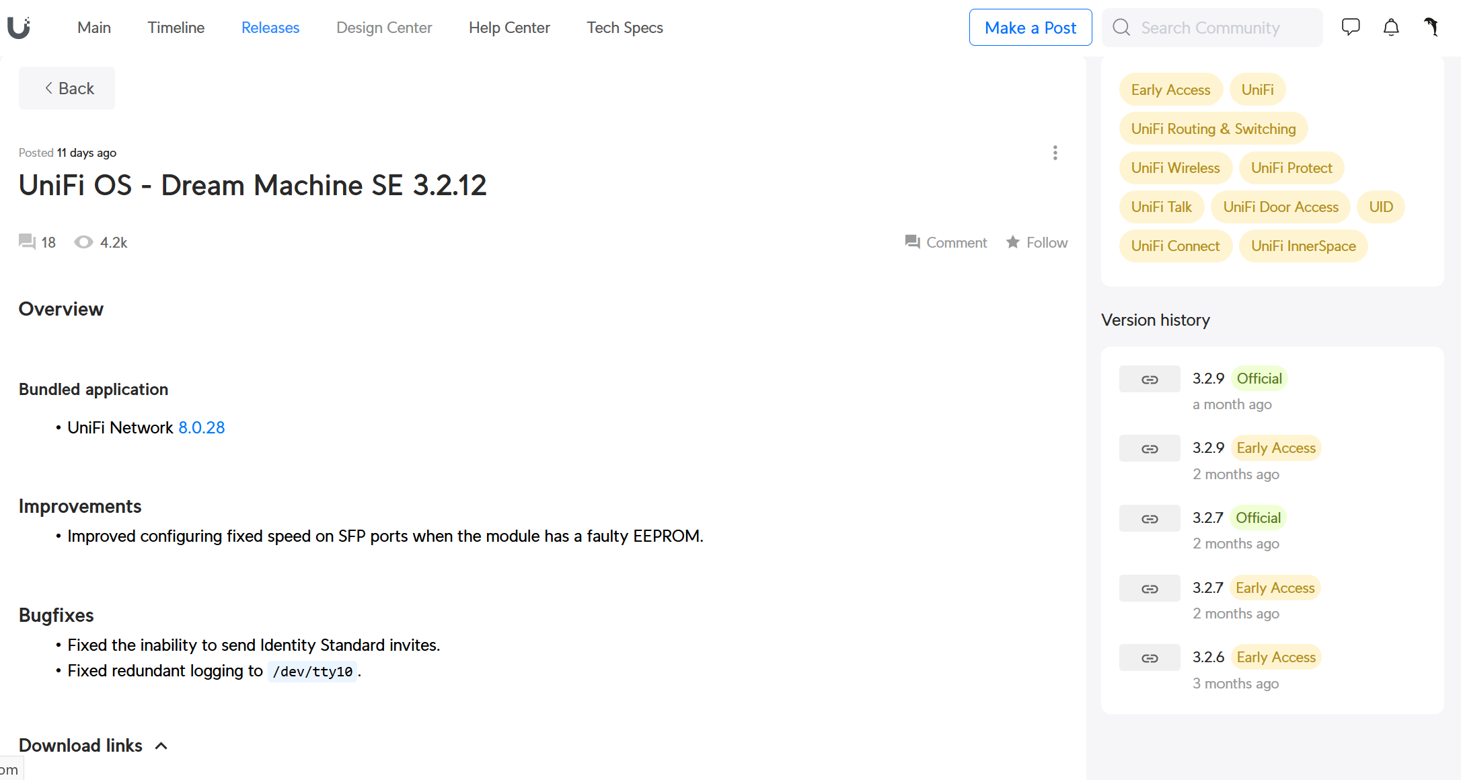Copy link for 3.2.6 Early Access version
Image resolution: width=1461 pixels, height=780 pixels.
point(1150,658)
